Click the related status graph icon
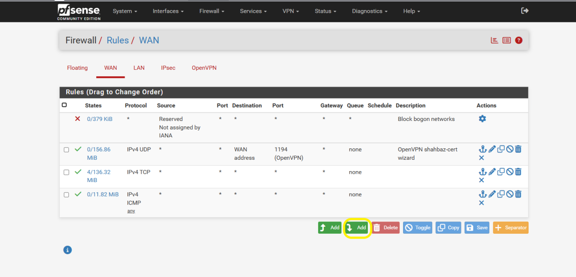The height and width of the screenshot is (277, 576). coord(494,40)
